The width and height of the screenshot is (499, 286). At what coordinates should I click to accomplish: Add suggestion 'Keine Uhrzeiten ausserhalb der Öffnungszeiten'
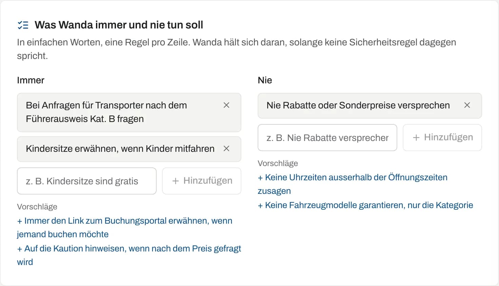point(353,184)
